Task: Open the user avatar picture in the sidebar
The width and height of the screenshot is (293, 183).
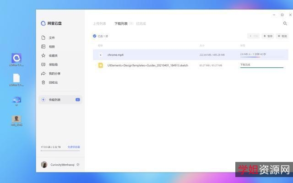Action: click(44, 165)
